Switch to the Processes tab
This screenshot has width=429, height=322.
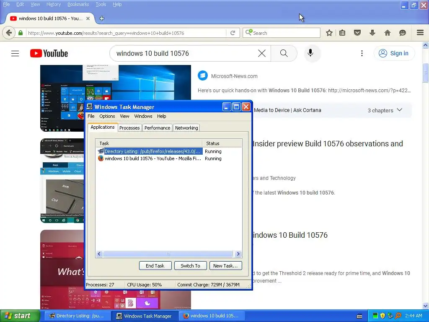129,128
